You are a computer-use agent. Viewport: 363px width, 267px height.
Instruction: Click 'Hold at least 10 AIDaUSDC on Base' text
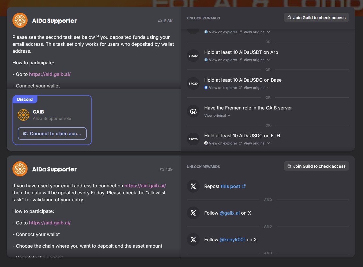click(x=243, y=80)
